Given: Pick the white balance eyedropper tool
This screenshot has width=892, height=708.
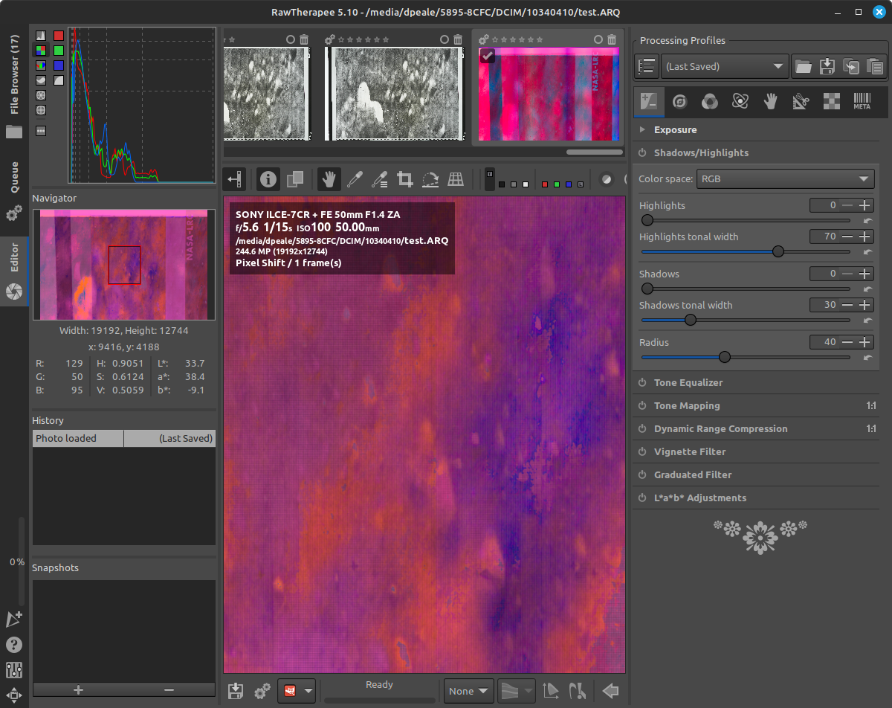Looking at the screenshot, I should [x=355, y=179].
